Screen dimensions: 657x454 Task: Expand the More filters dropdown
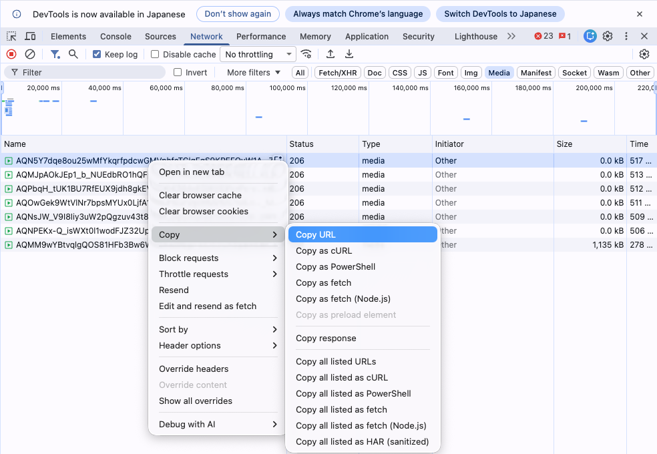point(254,73)
